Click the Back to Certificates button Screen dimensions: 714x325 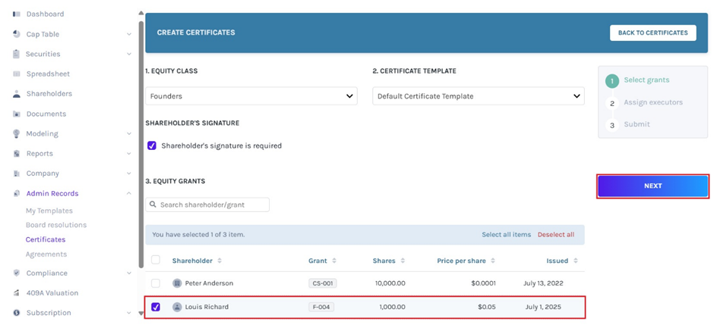tap(652, 33)
